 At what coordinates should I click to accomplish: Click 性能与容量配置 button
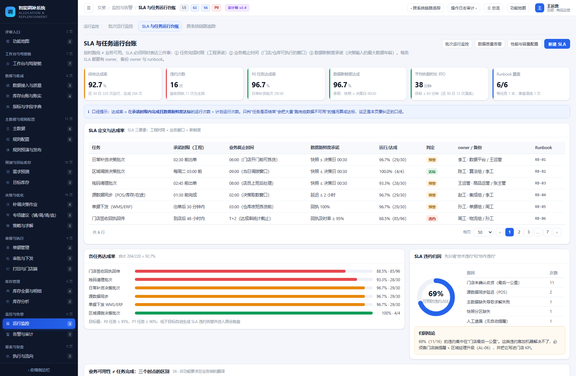pyautogui.click(x=524, y=44)
